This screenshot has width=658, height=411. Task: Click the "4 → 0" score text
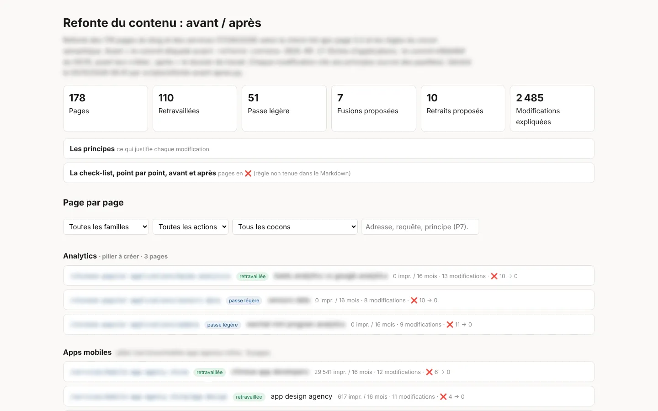(x=456, y=397)
